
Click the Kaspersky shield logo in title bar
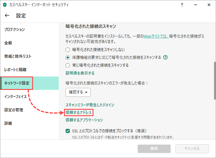pyautogui.click(x=5, y=5)
